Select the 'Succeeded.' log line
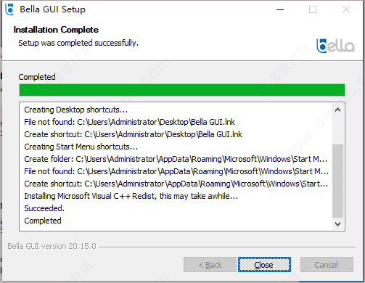The height and width of the screenshot is (283, 365). 44,208
